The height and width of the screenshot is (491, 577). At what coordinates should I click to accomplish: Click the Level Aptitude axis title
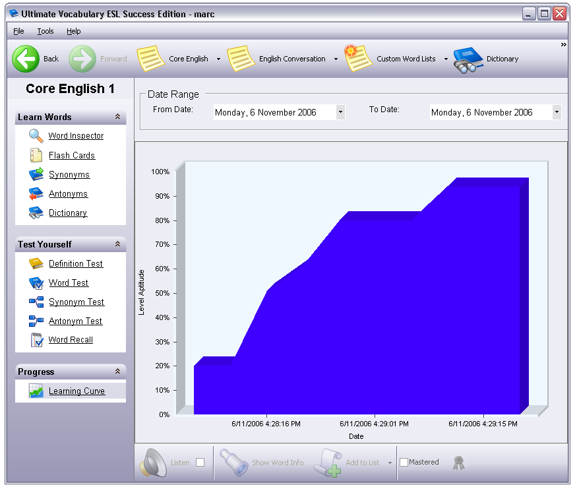tap(141, 292)
